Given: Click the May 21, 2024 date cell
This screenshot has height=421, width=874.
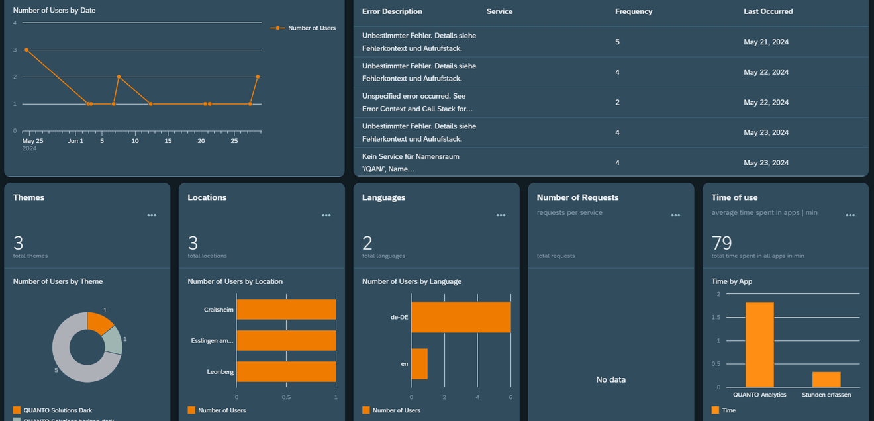Looking at the screenshot, I should click(766, 42).
